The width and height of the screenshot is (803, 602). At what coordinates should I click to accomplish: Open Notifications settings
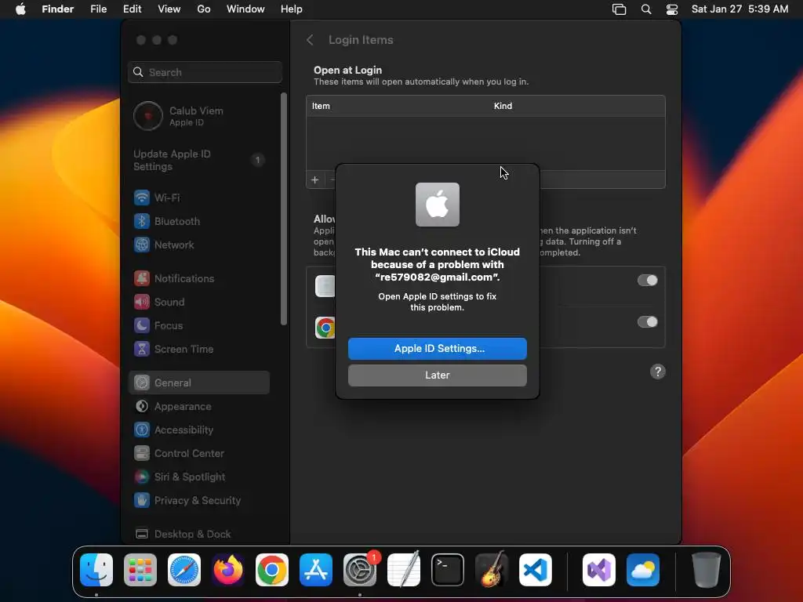pyautogui.click(x=198, y=278)
